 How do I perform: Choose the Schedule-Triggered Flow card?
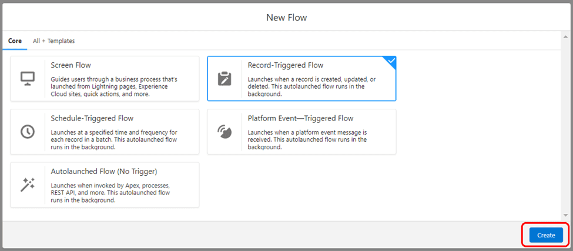pos(105,132)
